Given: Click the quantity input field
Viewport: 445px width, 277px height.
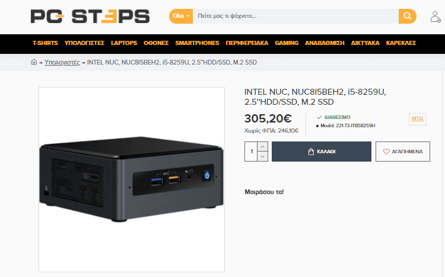Looking at the screenshot, I should (x=251, y=152).
